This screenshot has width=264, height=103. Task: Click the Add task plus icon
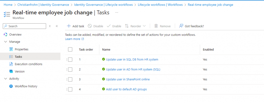pos(69,26)
